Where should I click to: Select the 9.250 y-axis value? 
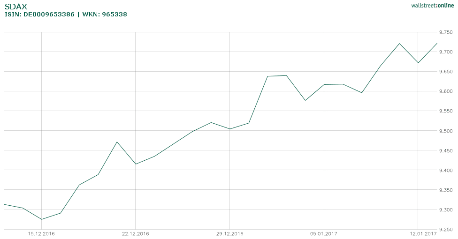[x=445, y=229]
